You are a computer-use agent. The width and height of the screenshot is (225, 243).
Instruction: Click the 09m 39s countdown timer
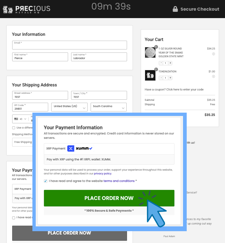111,7
